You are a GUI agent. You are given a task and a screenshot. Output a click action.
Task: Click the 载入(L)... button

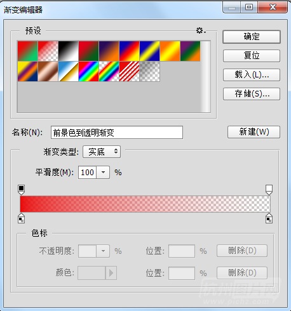pos(252,75)
